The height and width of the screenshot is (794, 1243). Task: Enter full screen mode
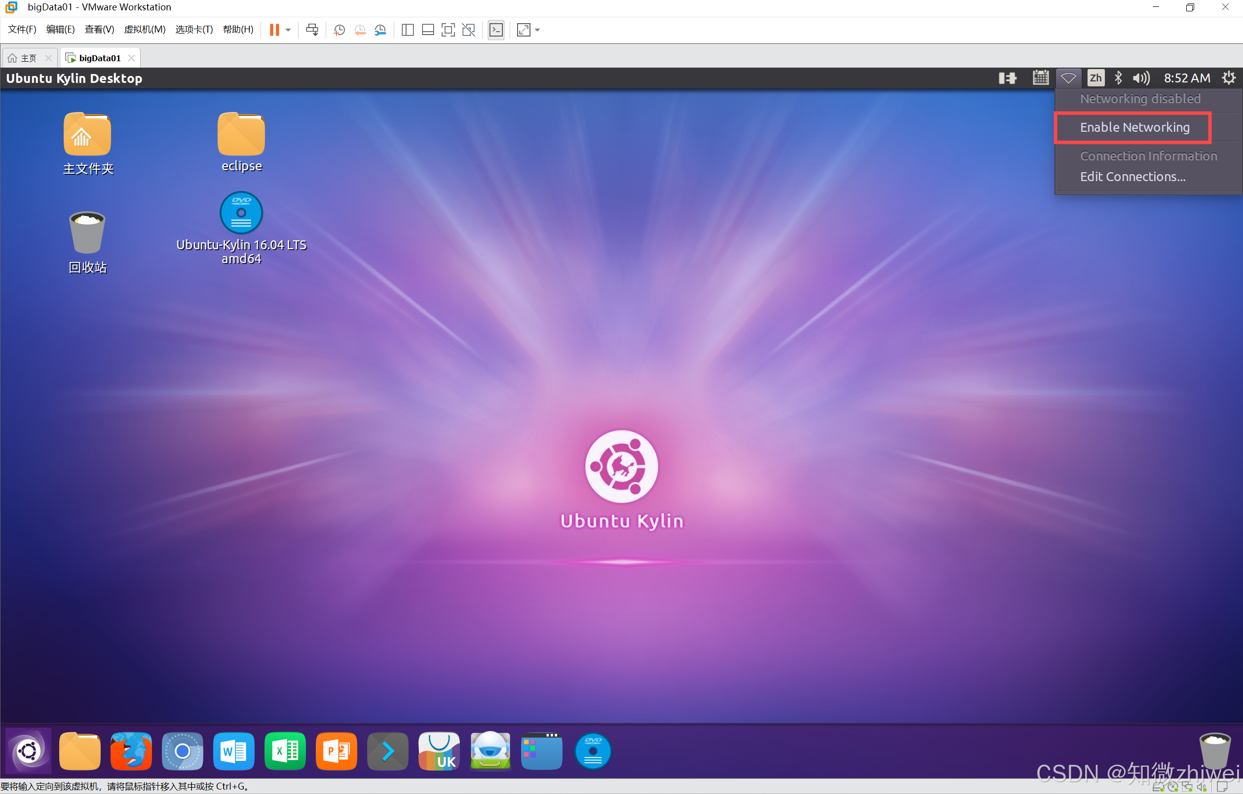(448, 30)
